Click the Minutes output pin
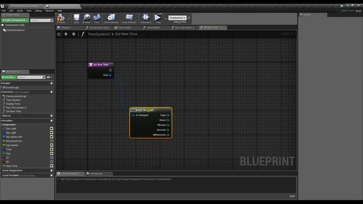This screenshot has width=363, height=204. [168, 125]
